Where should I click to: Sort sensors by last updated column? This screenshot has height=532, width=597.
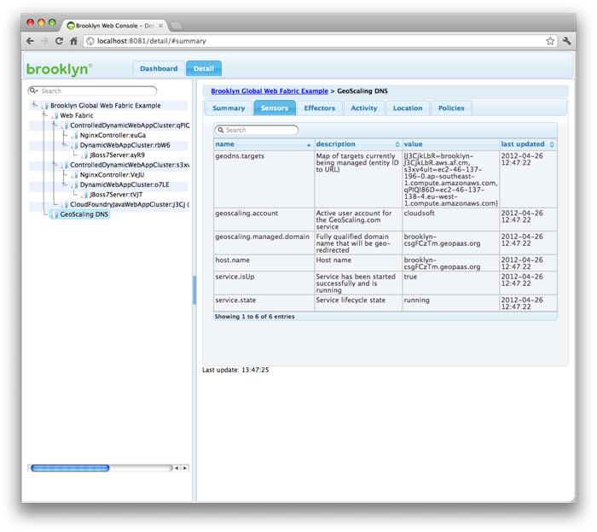point(527,144)
